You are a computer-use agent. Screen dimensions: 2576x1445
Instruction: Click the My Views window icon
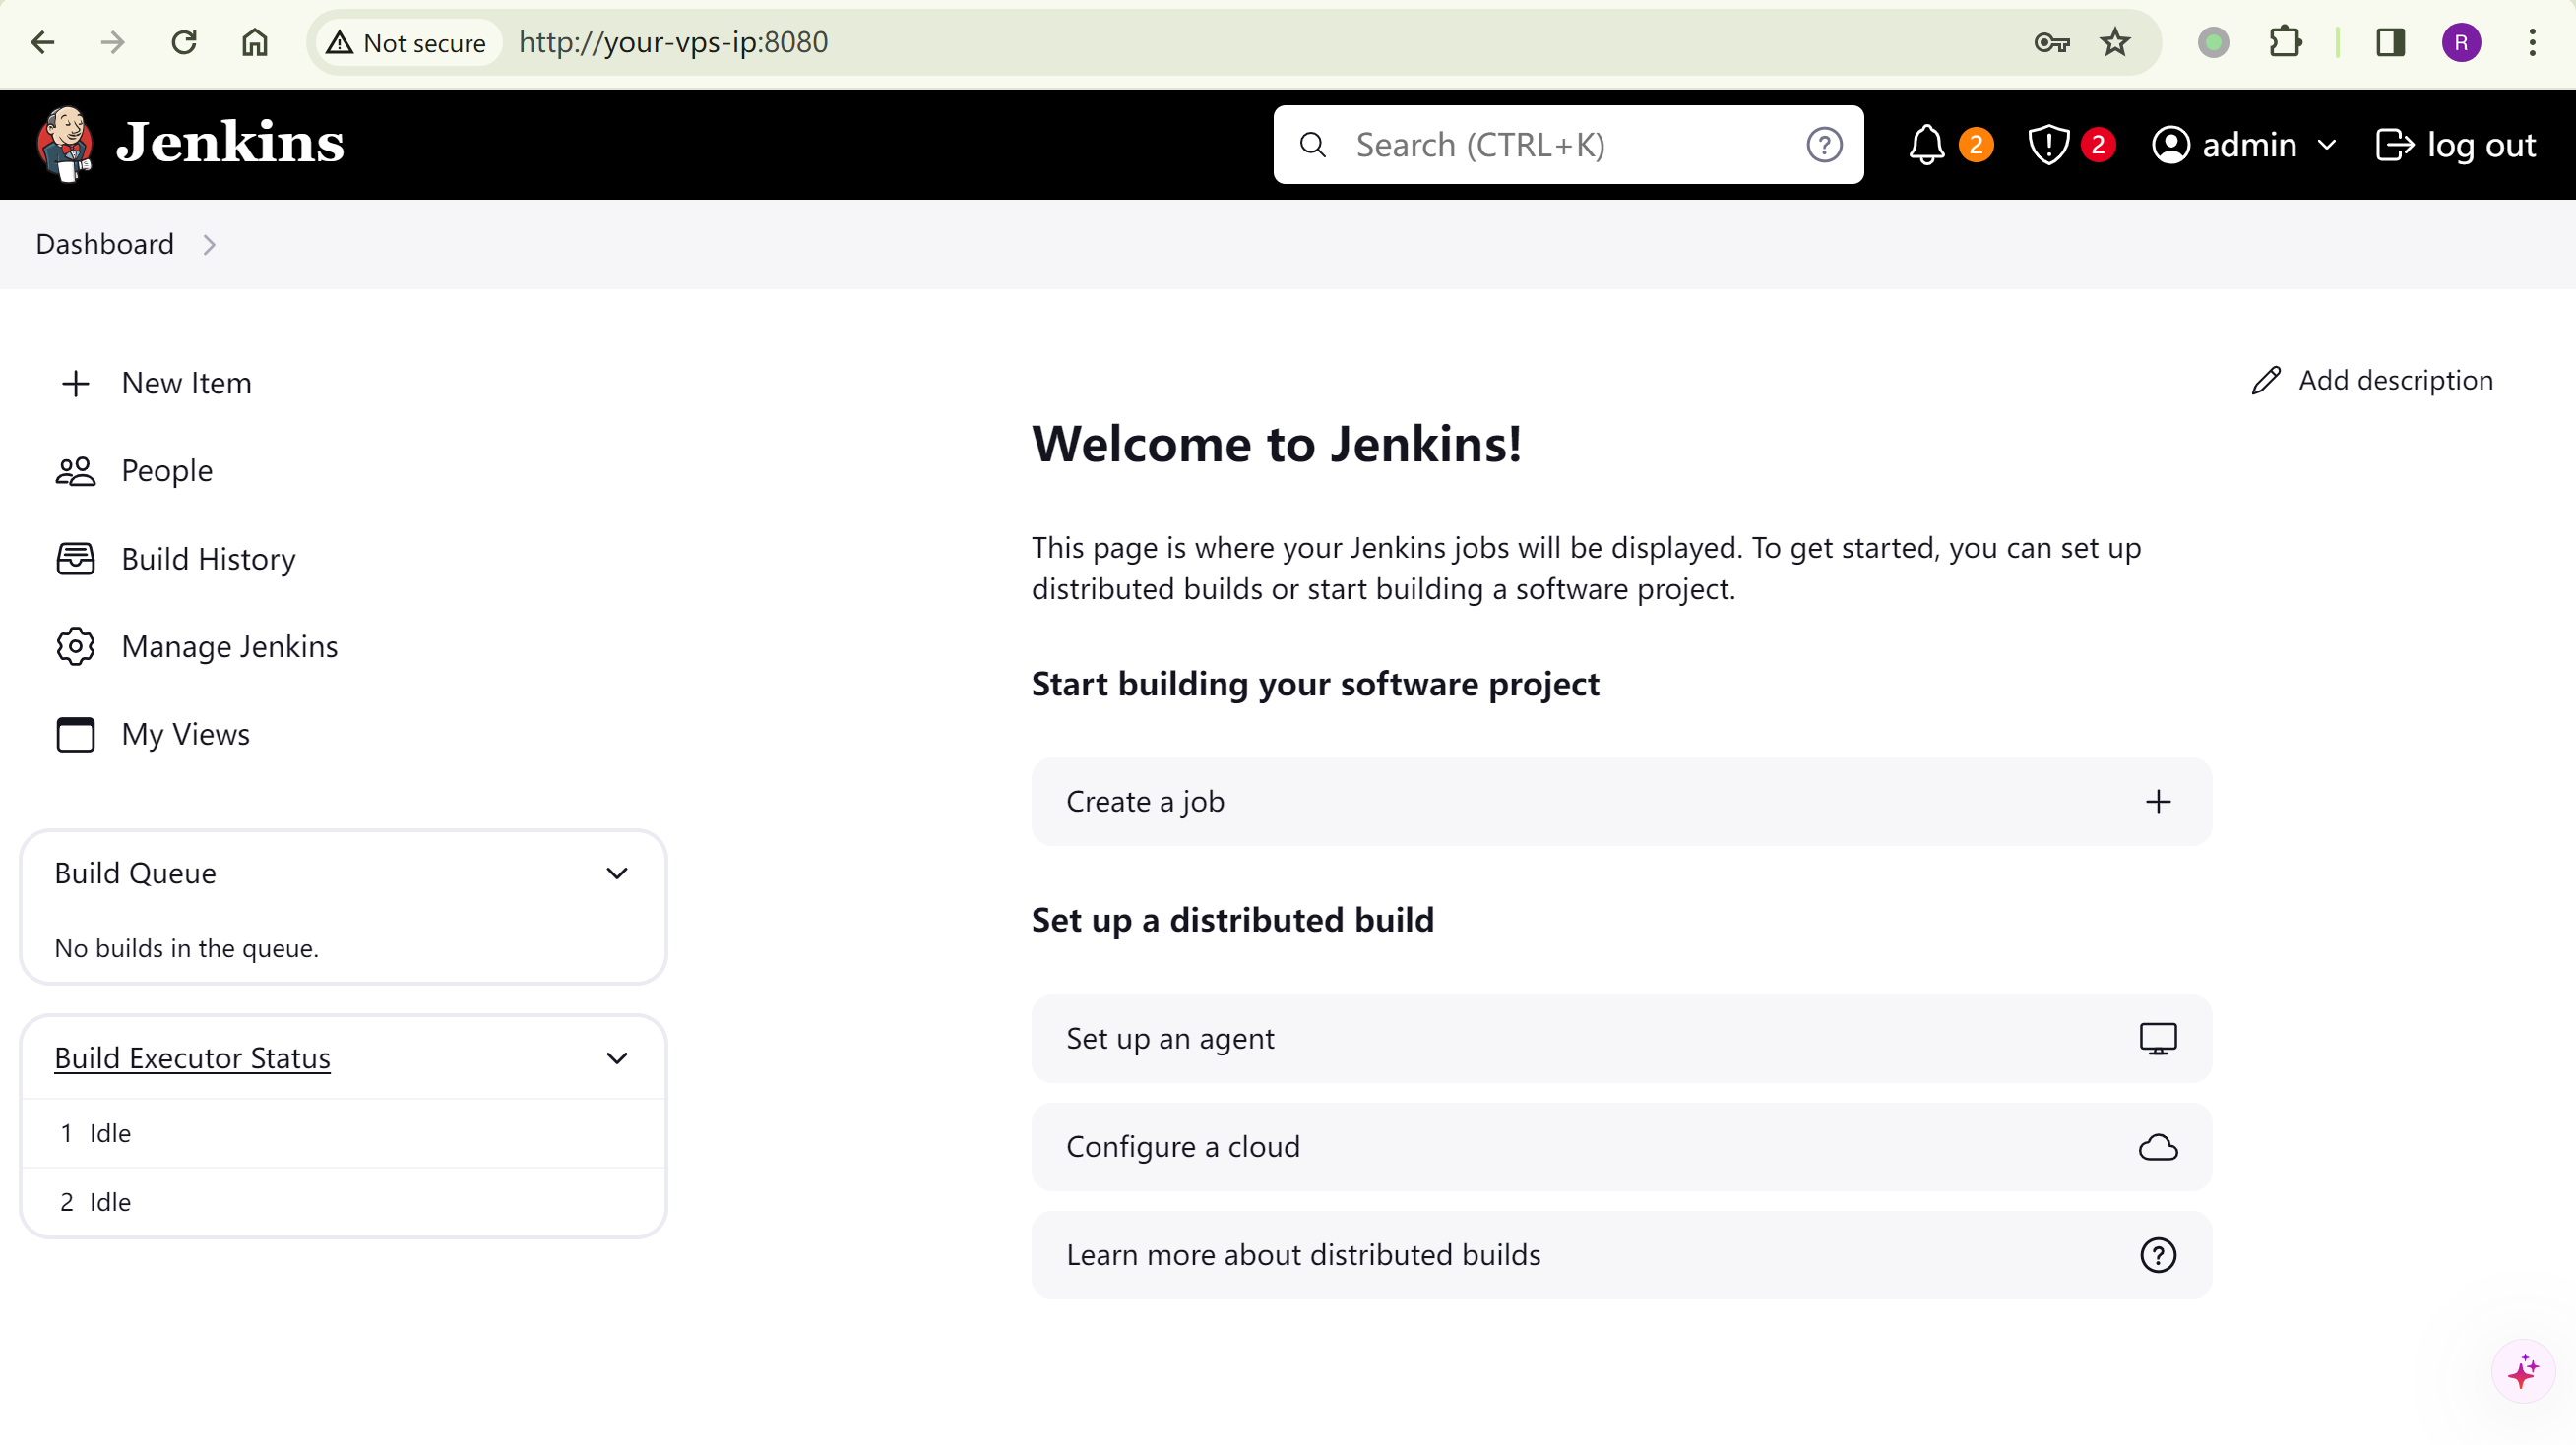(75, 735)
